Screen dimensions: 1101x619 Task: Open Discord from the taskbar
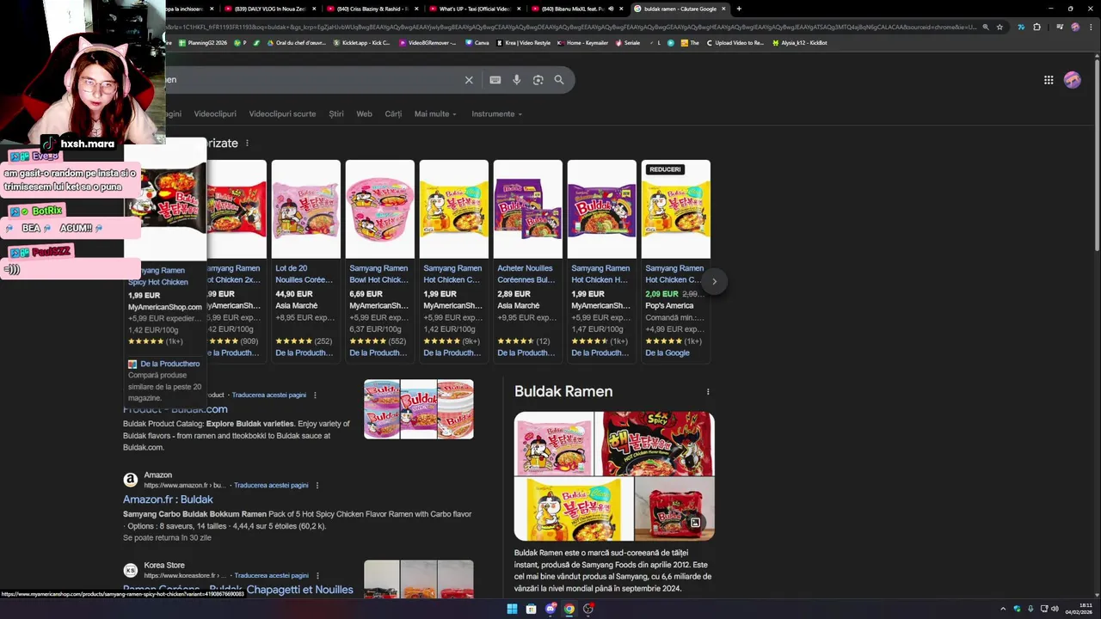pyautogui.click(x=550, y=609)
